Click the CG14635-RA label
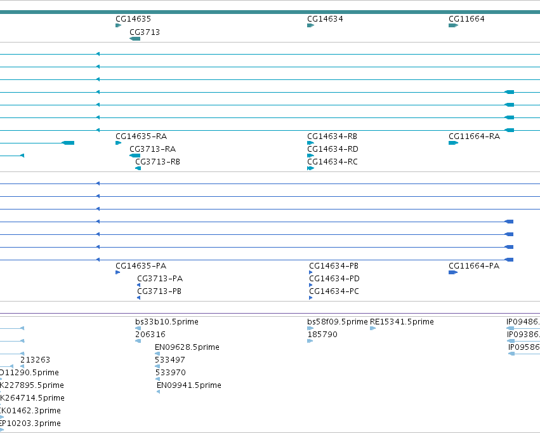540x433 pixels. [142, 137]
